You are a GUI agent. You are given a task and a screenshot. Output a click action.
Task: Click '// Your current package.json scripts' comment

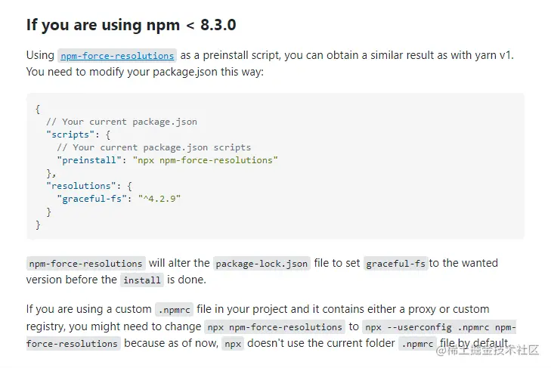pos(153,147)
